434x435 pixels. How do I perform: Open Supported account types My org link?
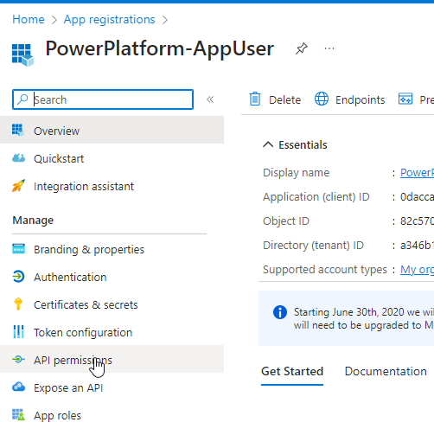[417, 270]
